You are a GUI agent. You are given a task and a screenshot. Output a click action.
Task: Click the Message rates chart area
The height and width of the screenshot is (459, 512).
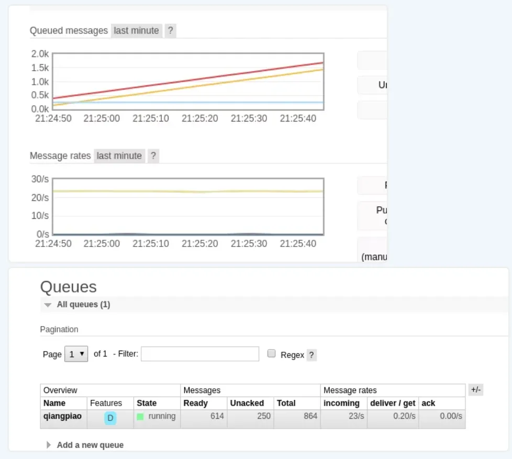[188, 206]
